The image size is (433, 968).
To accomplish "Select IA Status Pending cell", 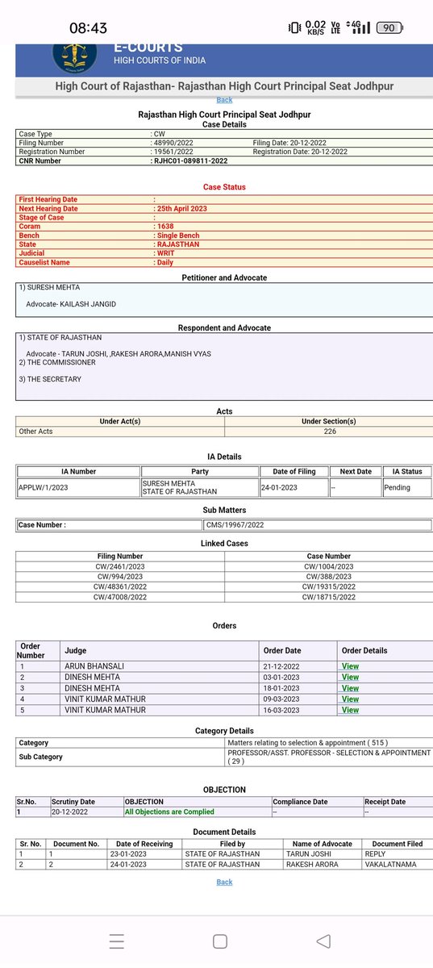I will [406, 487].
